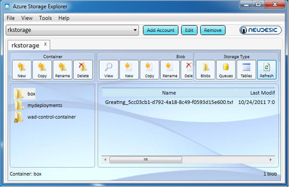This screenshot has height=187, width=289.
Task: Close the rkstorage tab
Action: pos(45,44)
